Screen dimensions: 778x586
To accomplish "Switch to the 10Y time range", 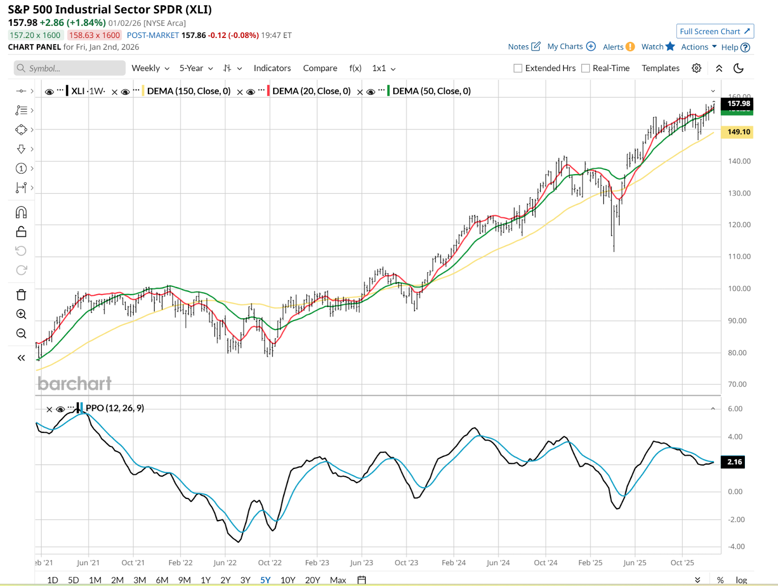I will [x=288, y=580].
